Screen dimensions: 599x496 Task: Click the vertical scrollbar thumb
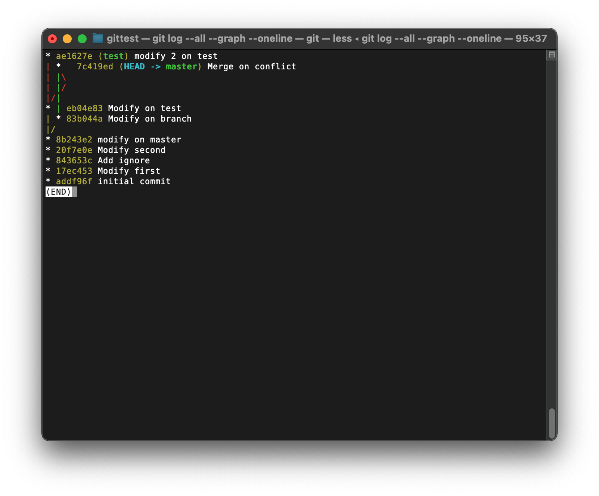point(552,424)
